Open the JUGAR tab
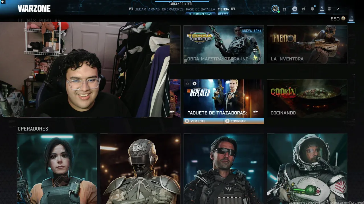This screenshot has width=364, height=204. point(140,9)
